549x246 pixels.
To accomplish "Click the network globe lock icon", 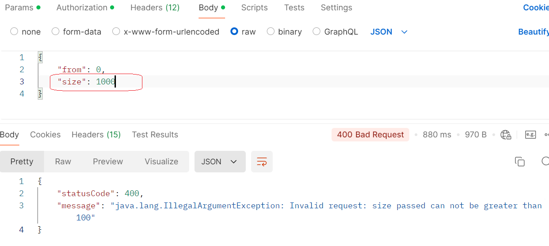I will click(506, 135).
